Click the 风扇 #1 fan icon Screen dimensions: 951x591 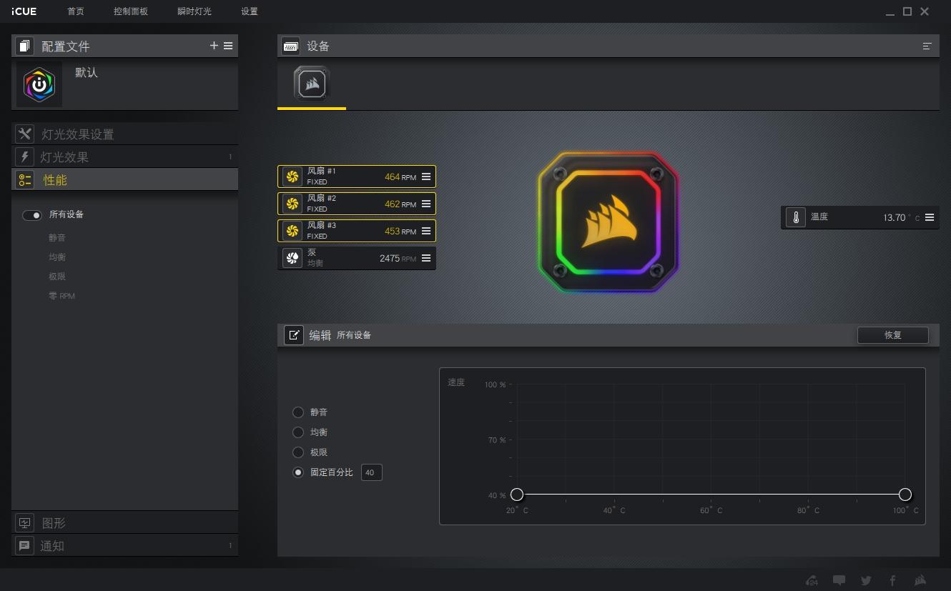(292, 177)
